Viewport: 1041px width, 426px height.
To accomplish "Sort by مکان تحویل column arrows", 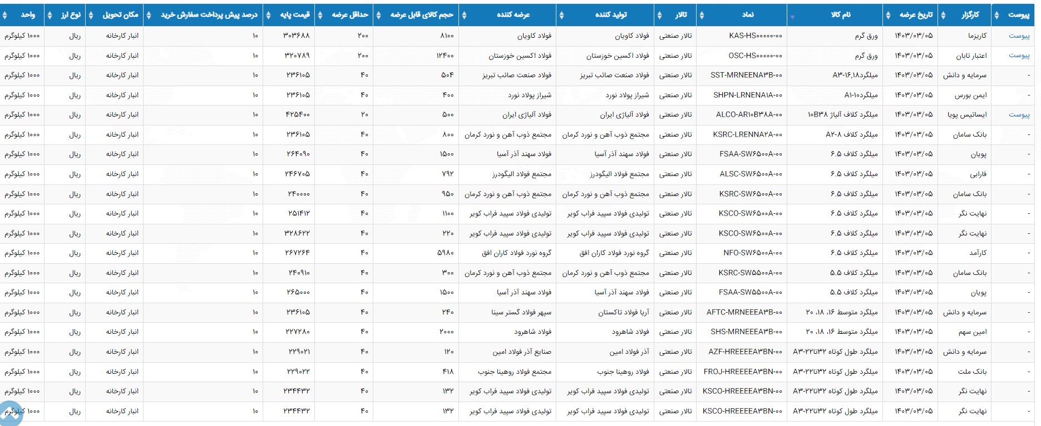I will point(91,15).
